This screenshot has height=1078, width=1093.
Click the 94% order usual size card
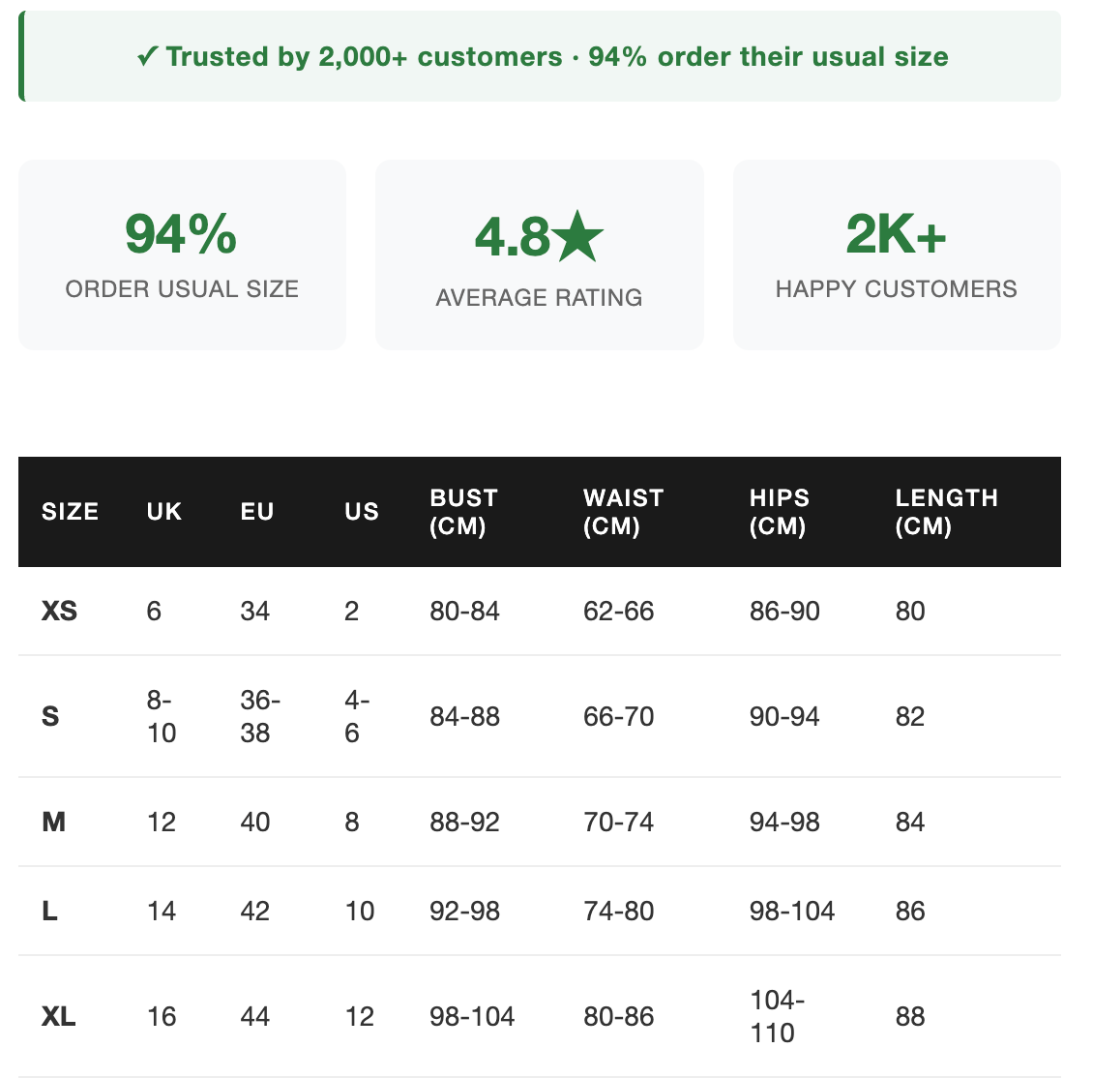[x=182, y=255]
